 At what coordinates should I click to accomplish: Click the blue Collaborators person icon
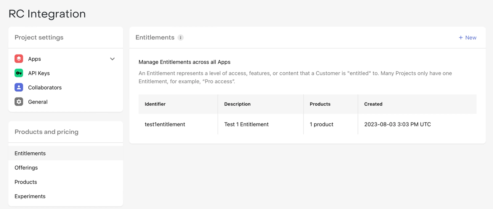tap(19, 87)
